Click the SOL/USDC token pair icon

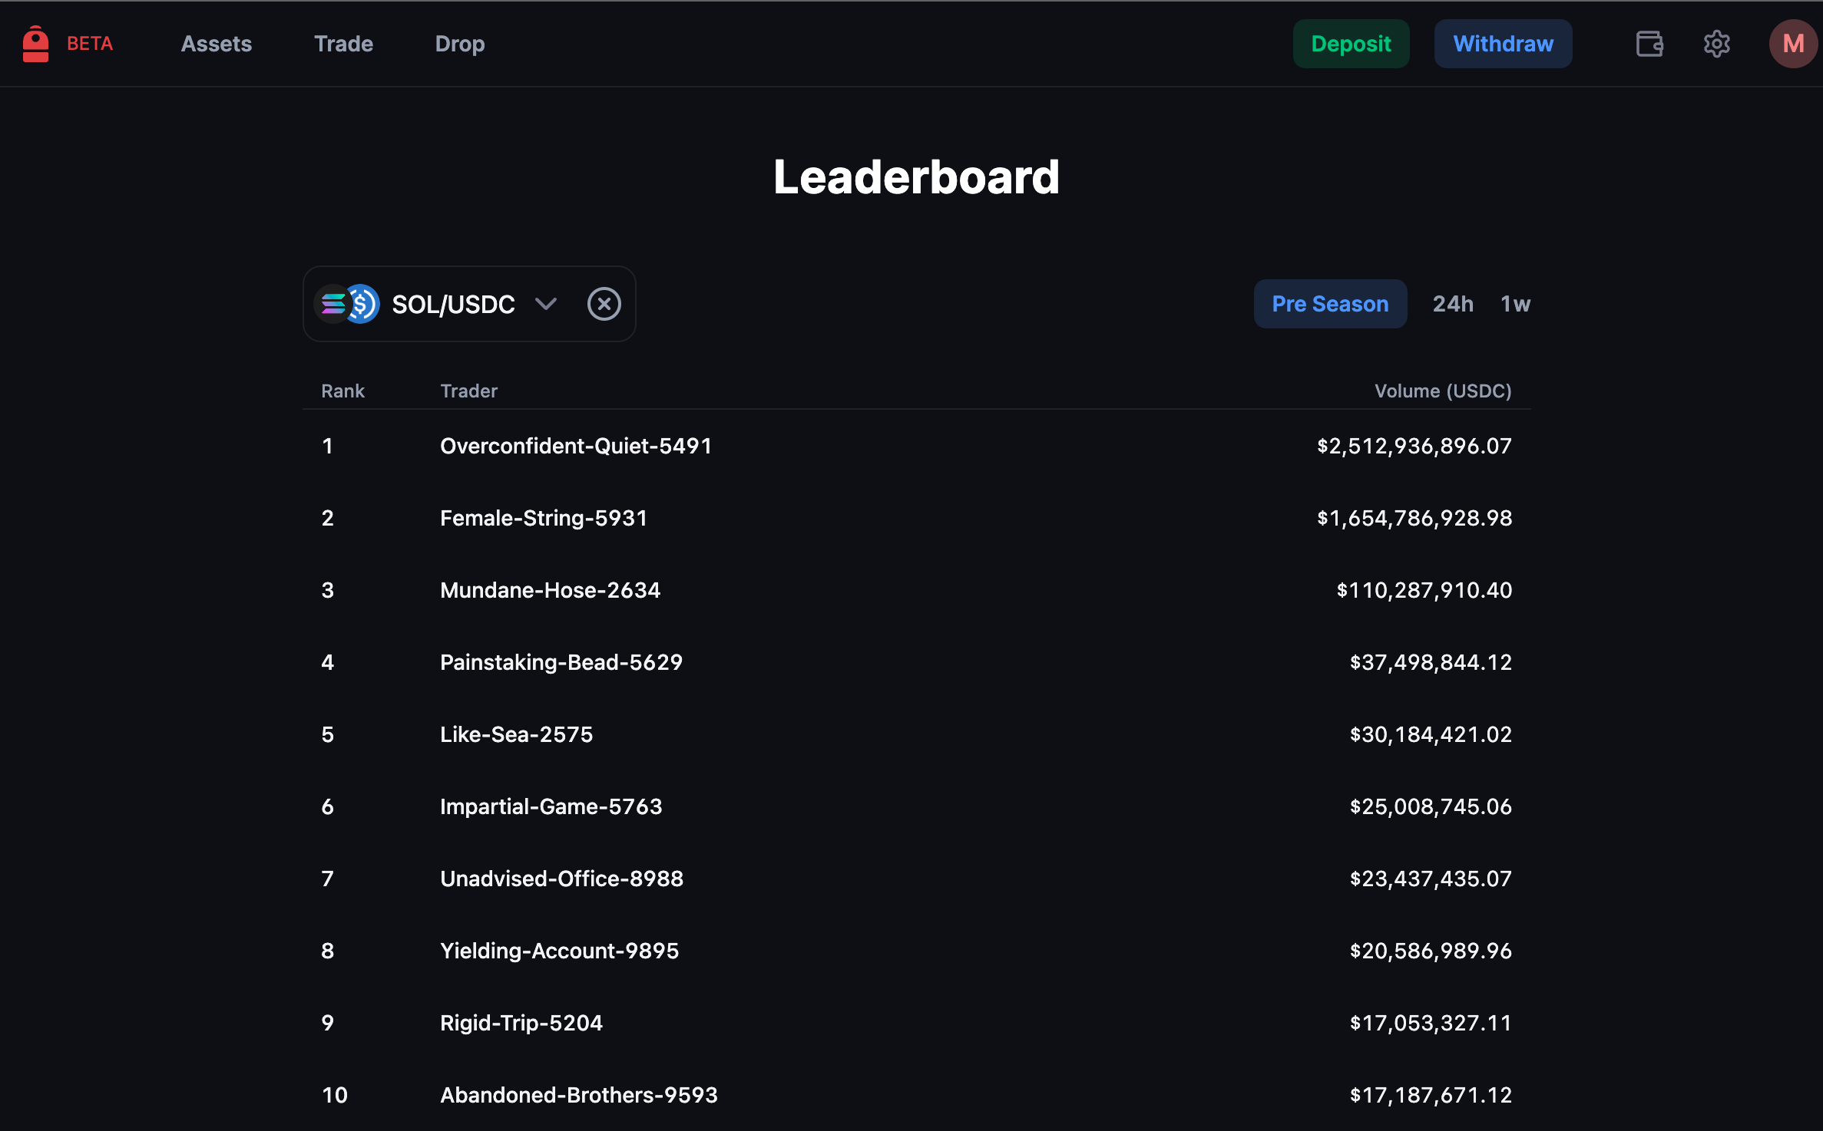[347, 304]
